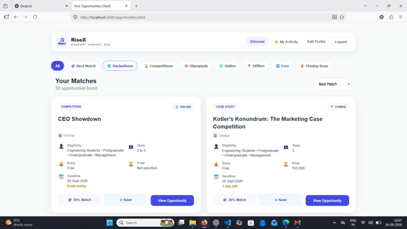Click the HYBRID badge on Kotler's card
The width and height of the screenshot is (407, 229).
(338, 107)
